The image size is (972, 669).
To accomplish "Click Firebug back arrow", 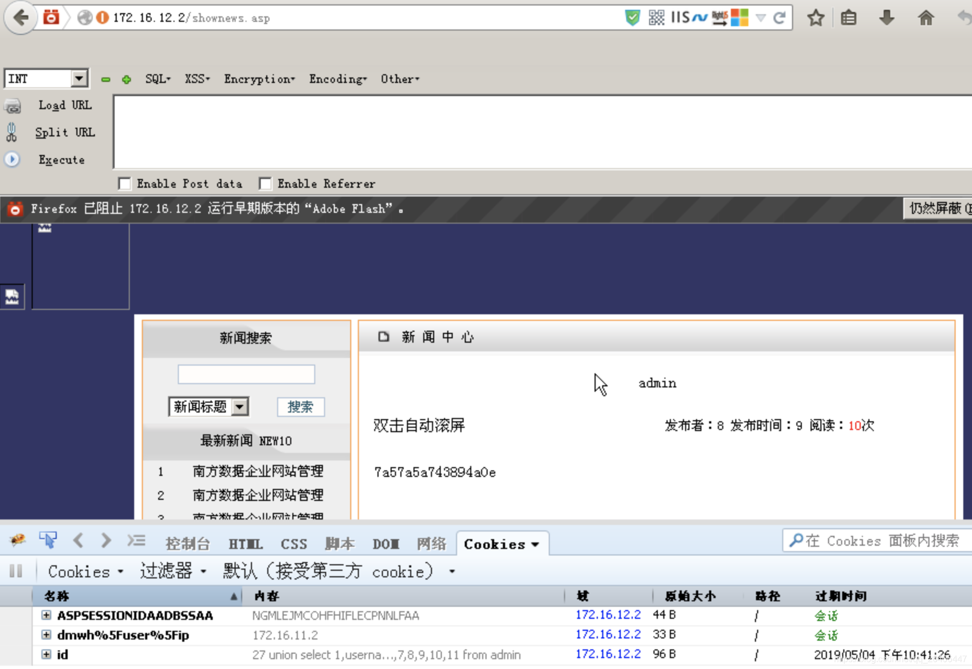I will click(x=78, y=541).
